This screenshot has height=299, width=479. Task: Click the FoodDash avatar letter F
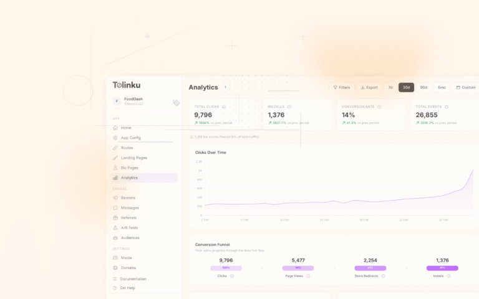pyautogui.click(x=117, y=102)
